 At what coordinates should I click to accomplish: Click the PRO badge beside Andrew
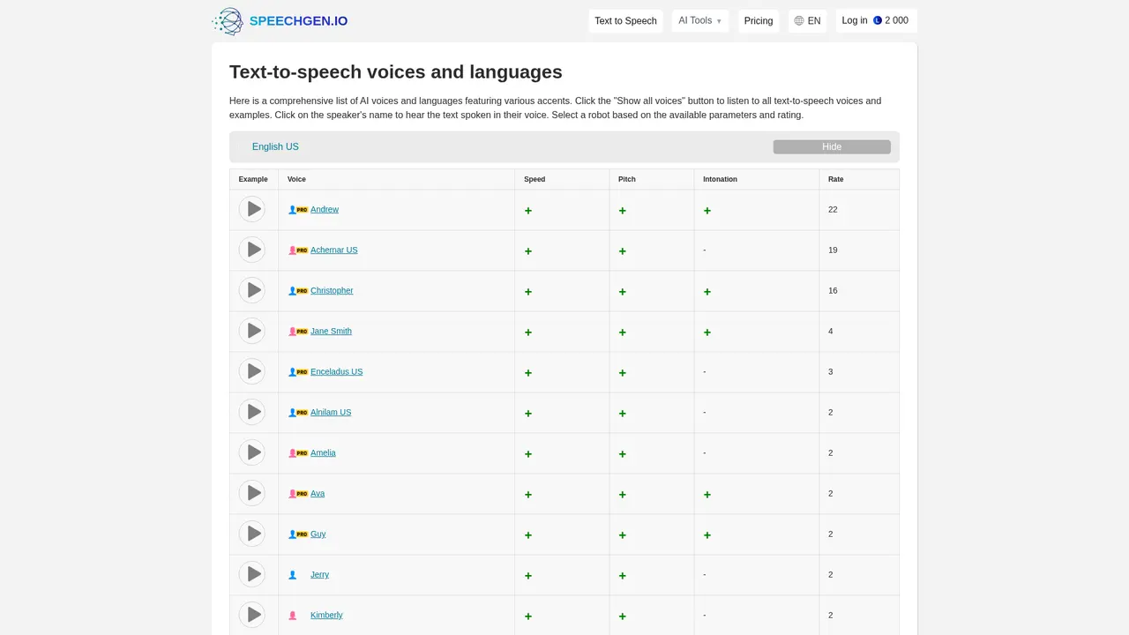point(302,210)
